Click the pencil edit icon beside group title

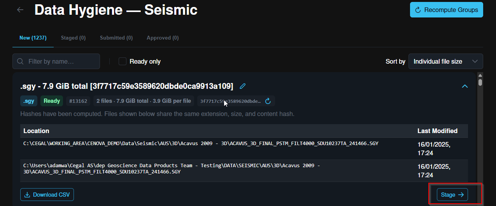click(x=243, y=86)
